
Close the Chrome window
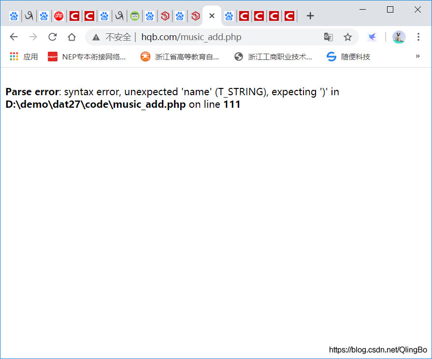(418, 9)
